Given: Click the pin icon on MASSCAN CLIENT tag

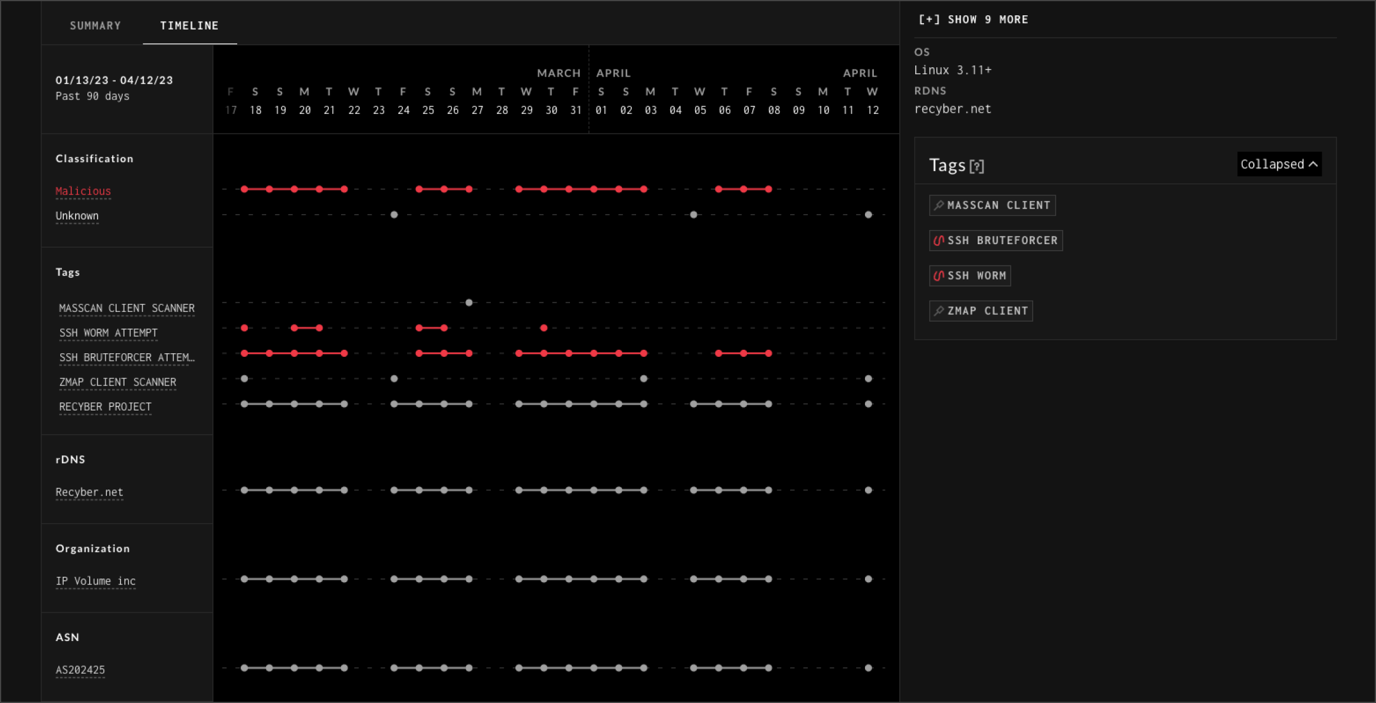Looking at the screenshot, I should click(x=939, y=205).
